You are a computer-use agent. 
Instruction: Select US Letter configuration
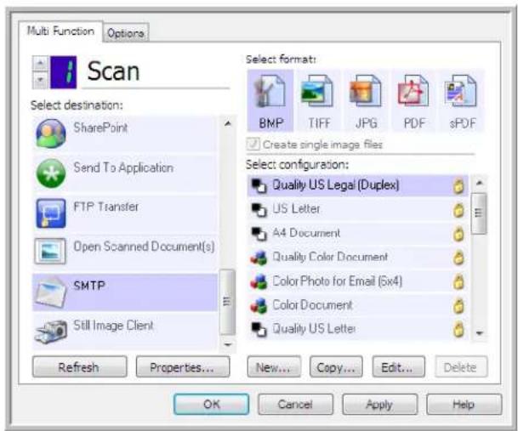click(x=358, y=210)
